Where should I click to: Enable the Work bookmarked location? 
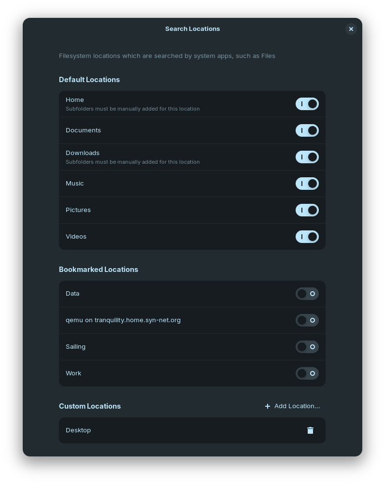(307, 373)
